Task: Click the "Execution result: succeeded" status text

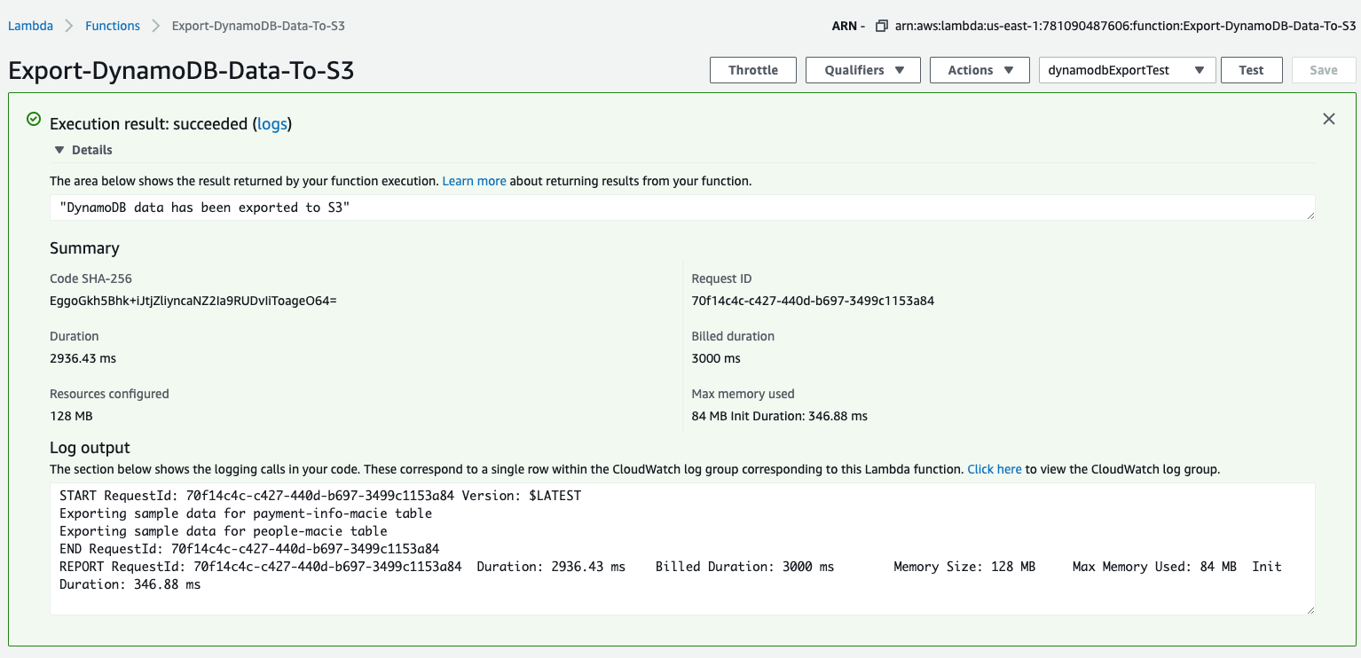Action: (x=149, y=124)
